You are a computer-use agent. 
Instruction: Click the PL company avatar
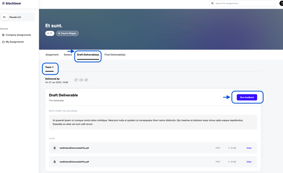pos(5,17)
